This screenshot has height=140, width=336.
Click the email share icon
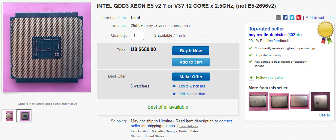pos(278,18)
